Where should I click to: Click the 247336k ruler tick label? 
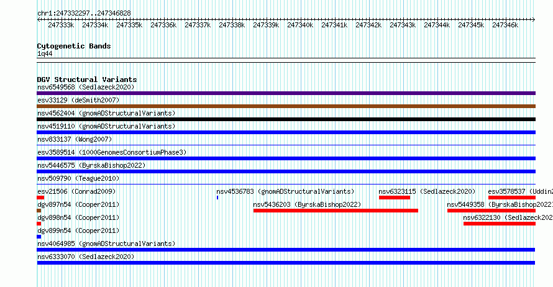[x=163, y=25]
